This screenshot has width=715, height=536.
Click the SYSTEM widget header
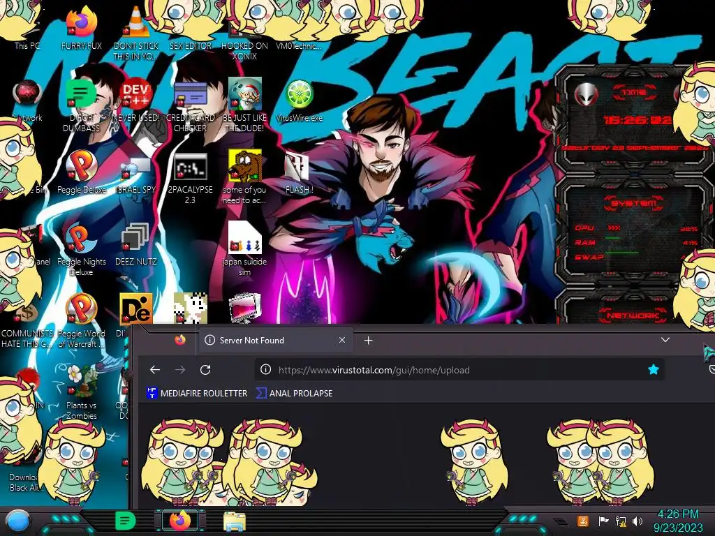click(x=633, y=203)
